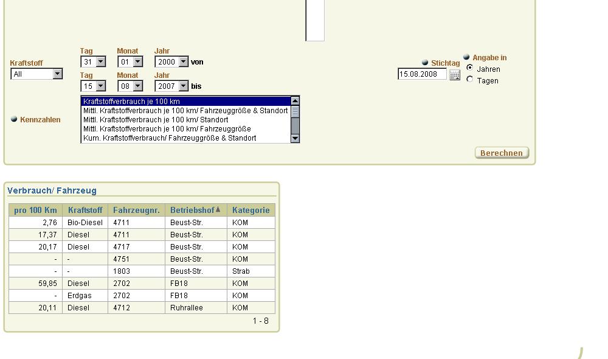Open the von Tag dropdown showing 31
The height and width of the screenshot is (359, 608).
[x=93, y=61]
